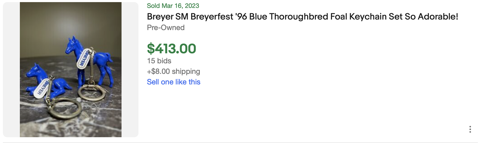The height and width of the screenshot is (143, 484).
Task: Click the 15 bids text
Action: pyautogui.click(x=159, y=61)
